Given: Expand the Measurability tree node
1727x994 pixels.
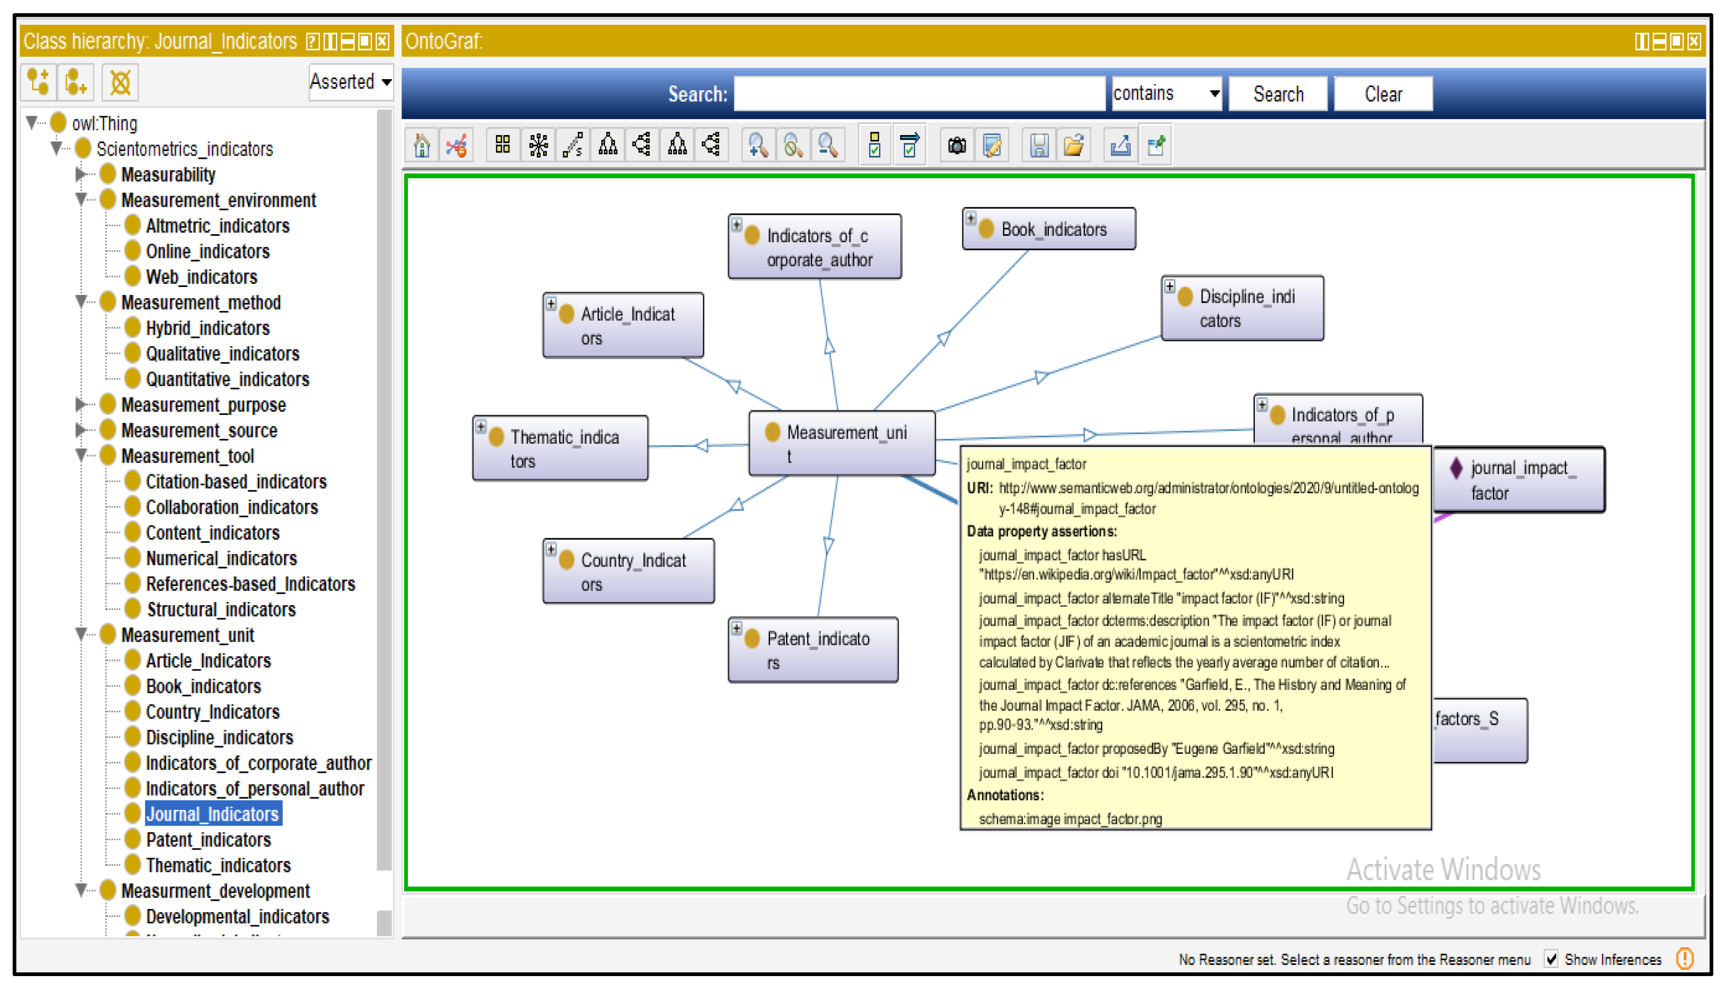Looking at the screenshot, I should tap(81, 175).
